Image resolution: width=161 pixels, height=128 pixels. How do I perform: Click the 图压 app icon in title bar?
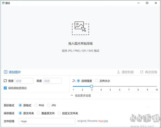click(3, 3)
